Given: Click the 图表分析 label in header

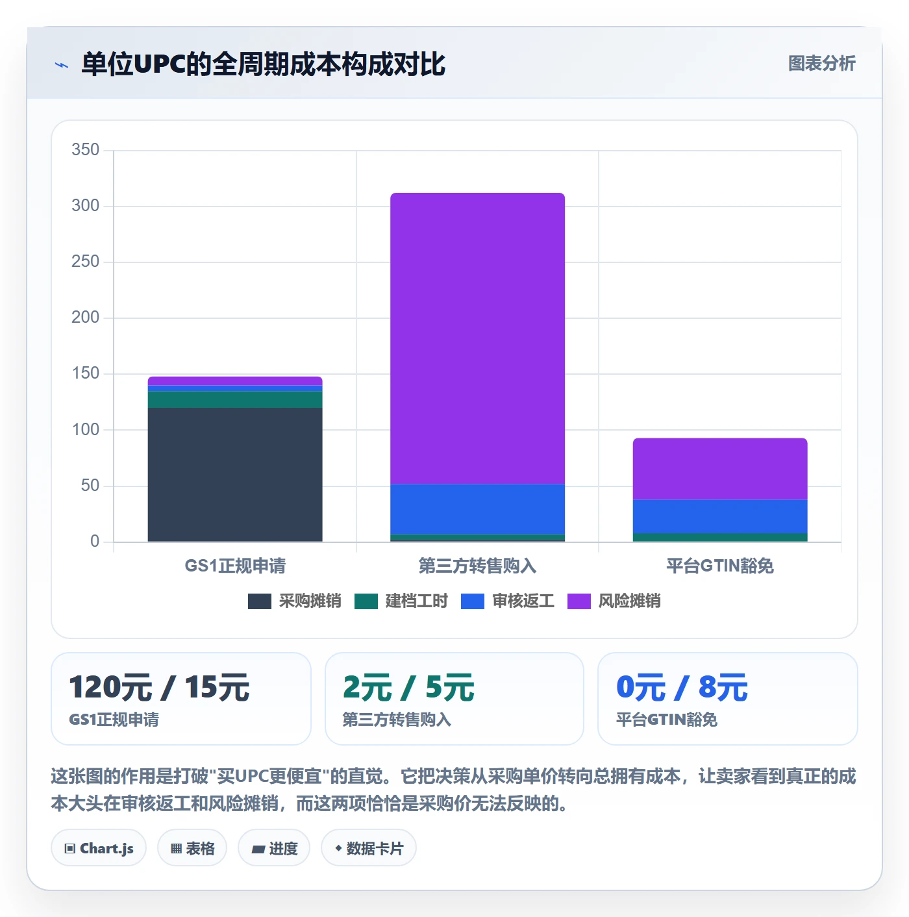Looking at the screenshot, I should coord(821,64).
